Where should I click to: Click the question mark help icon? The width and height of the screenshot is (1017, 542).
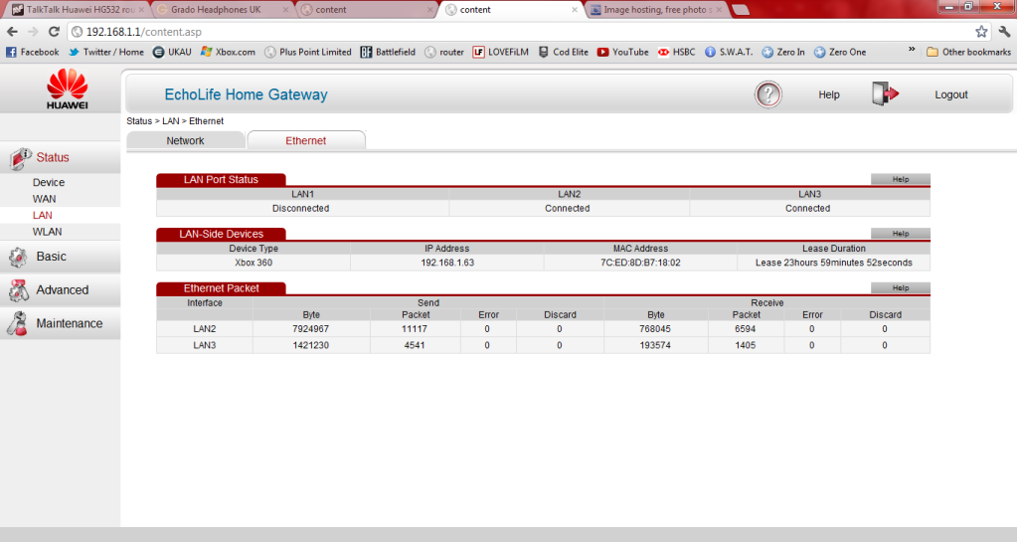click(x=767, y=94)
